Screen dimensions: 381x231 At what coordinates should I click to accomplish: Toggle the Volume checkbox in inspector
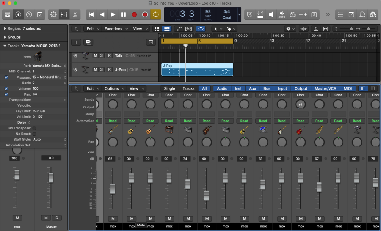6,89
